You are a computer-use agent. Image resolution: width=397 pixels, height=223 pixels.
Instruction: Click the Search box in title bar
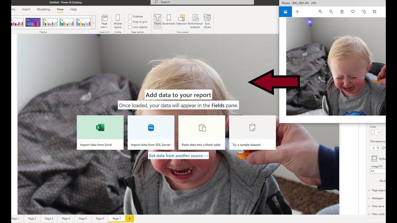[202, 2]
